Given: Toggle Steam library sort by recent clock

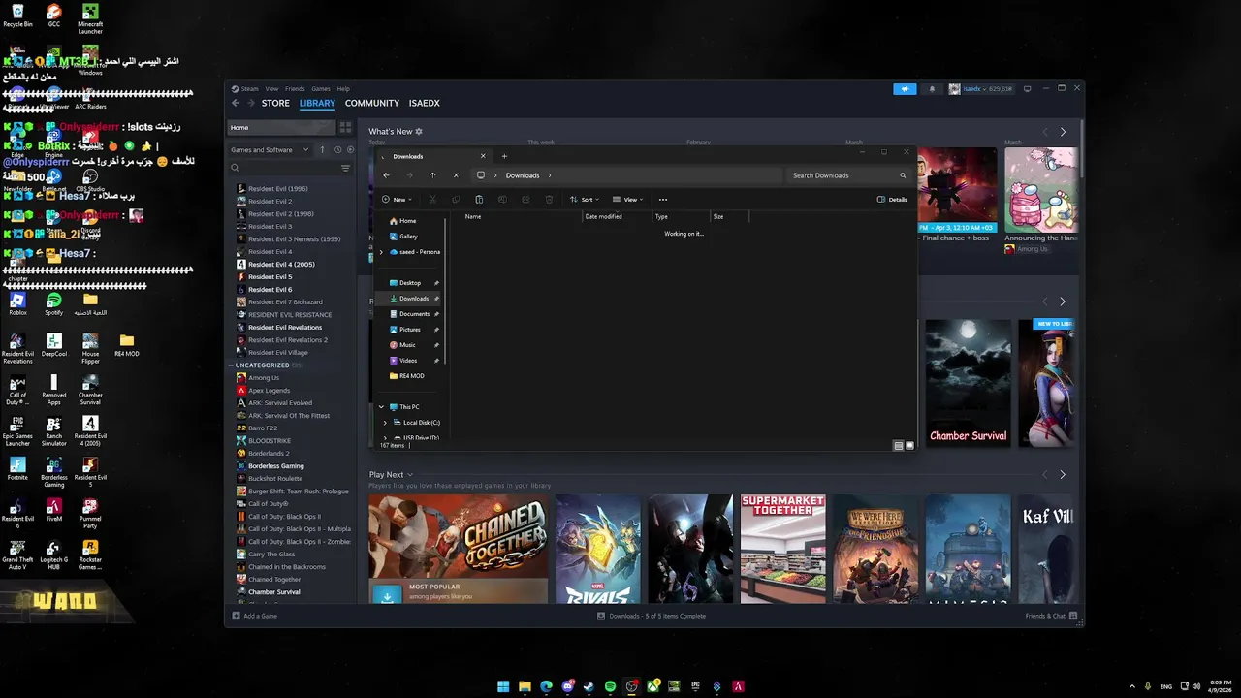Looking at the screenshot, I should click(x=337, y=150).
